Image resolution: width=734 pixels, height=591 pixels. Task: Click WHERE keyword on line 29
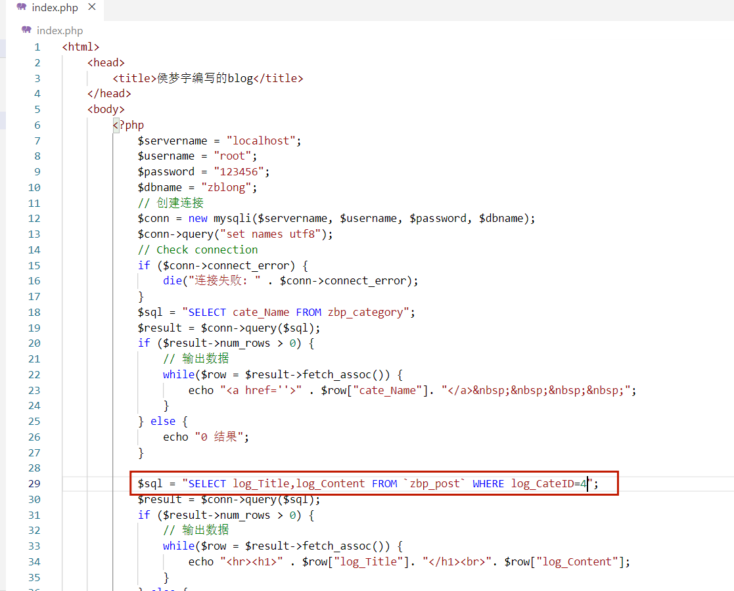pyautogui.click(x=488, y=484)
